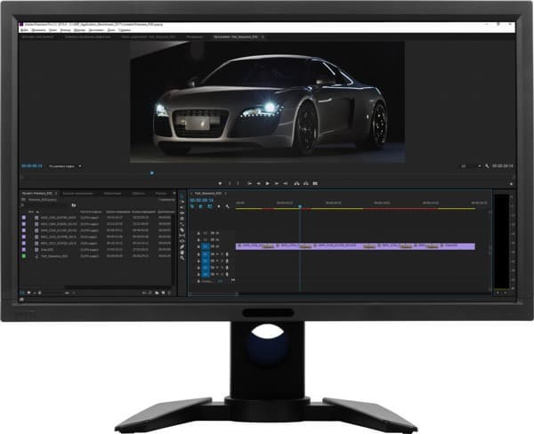Open the Файл menu

coord(24,30)
